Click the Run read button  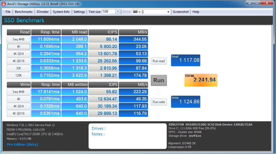(159, 61)
